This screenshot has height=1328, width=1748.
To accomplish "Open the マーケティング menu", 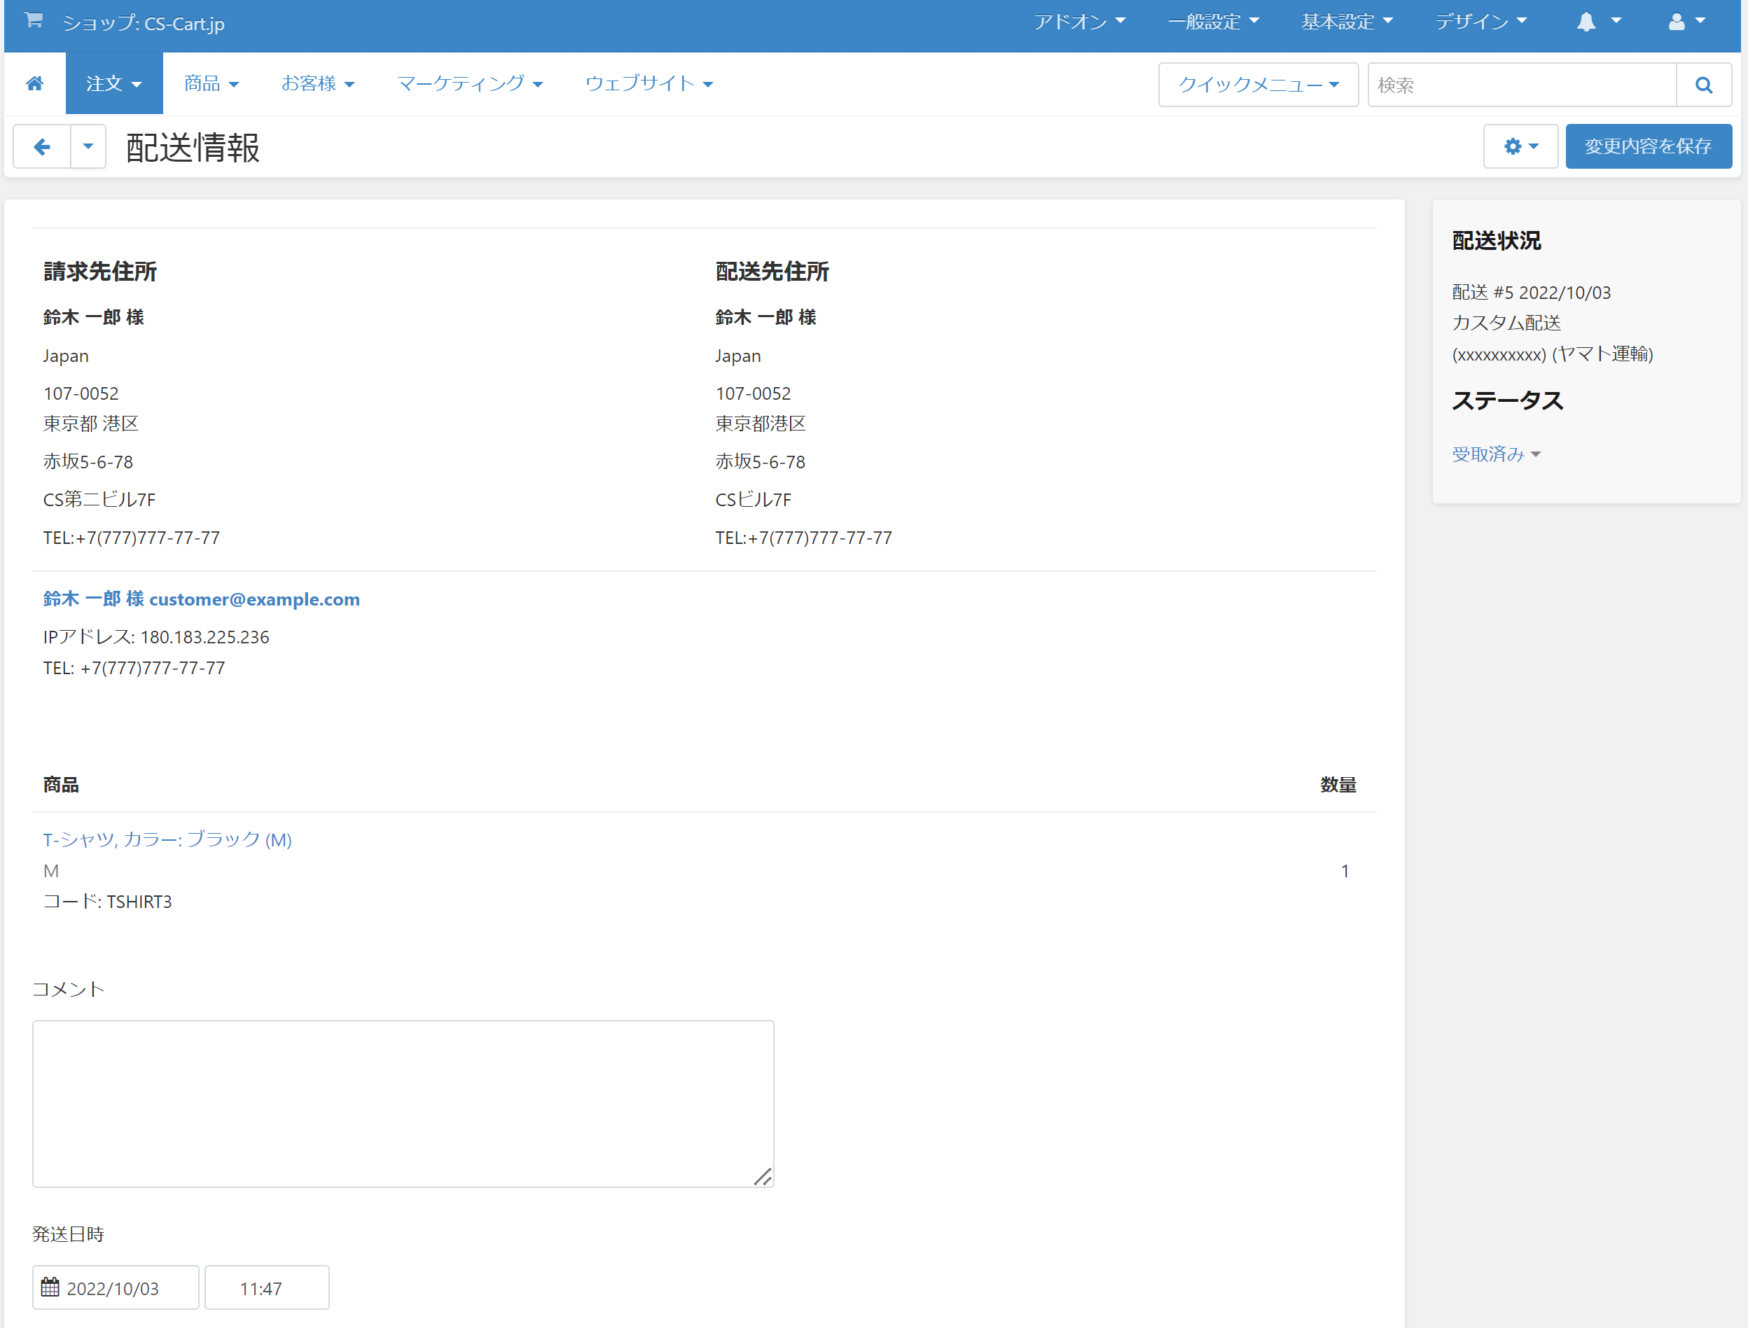I will click(x=470, y=84).
